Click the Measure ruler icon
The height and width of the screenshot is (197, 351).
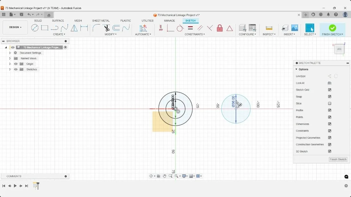pyautogui.click(x=269, y=28)
